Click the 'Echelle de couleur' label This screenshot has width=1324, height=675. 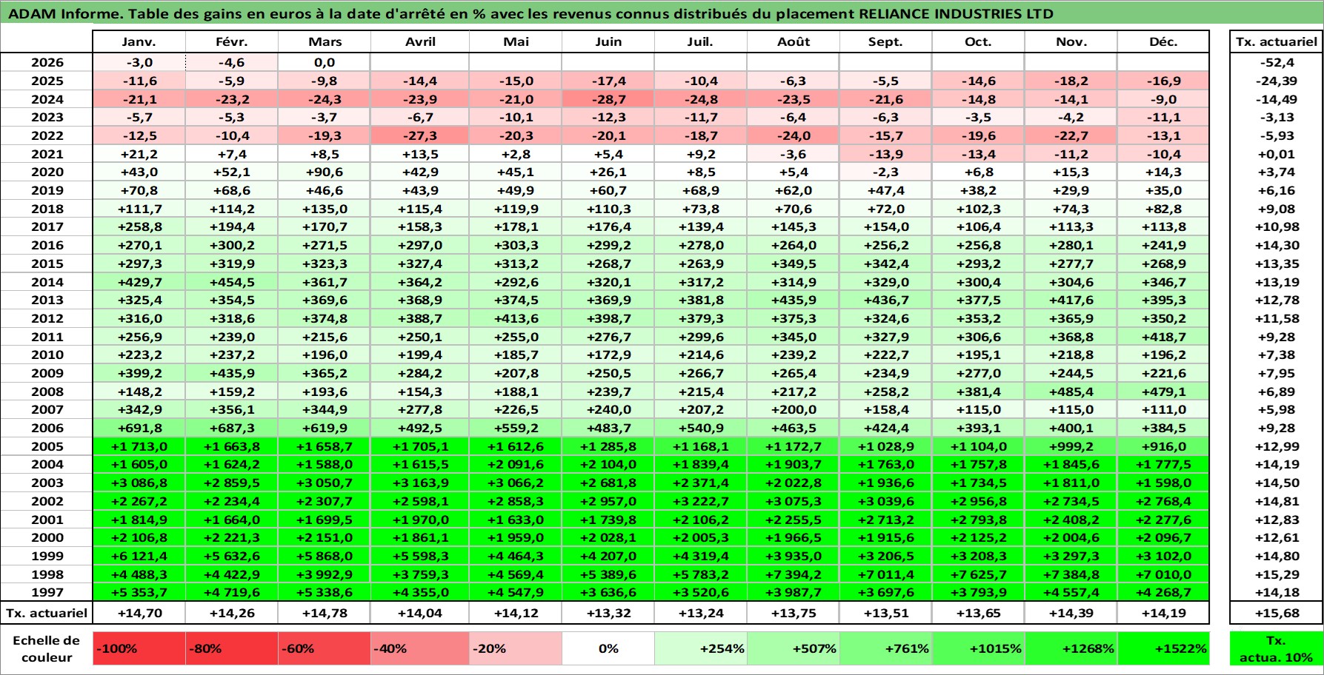tap(47, 649)
